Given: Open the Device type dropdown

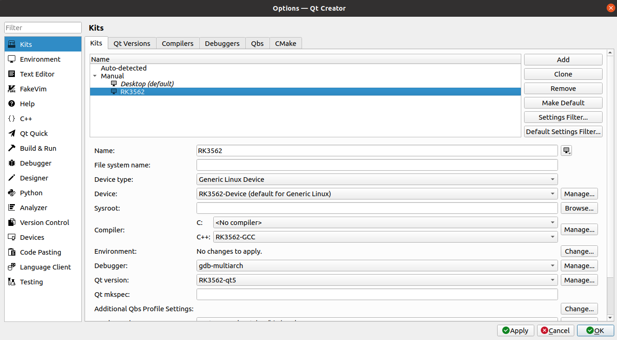Looking at the screenshot, I should pos(377,180).
